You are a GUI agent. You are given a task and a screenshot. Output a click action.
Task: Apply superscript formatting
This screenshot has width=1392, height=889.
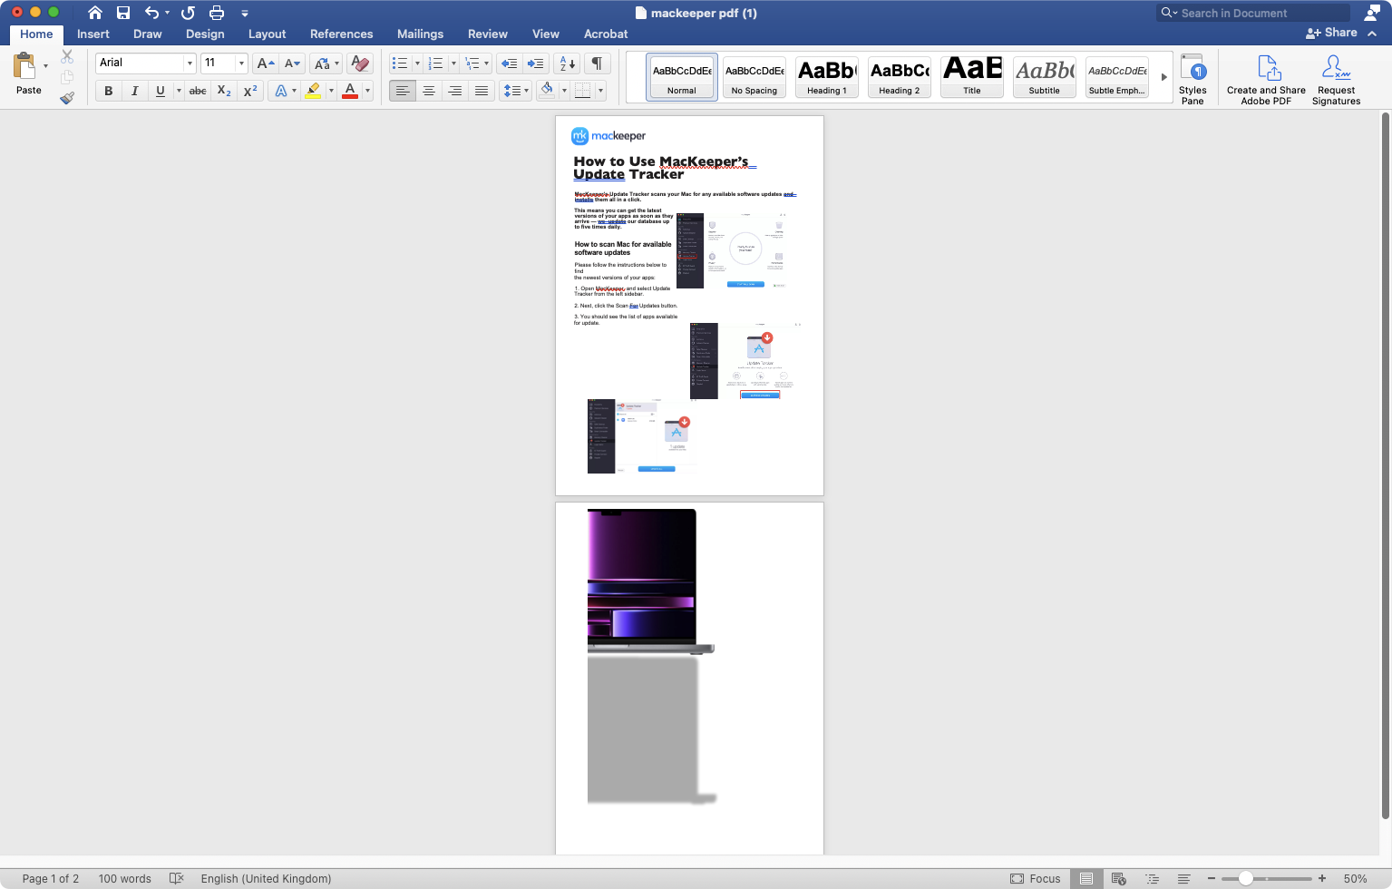tap(250, 91)
